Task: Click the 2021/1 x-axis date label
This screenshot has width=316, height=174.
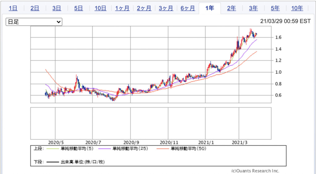Action: 206,143
